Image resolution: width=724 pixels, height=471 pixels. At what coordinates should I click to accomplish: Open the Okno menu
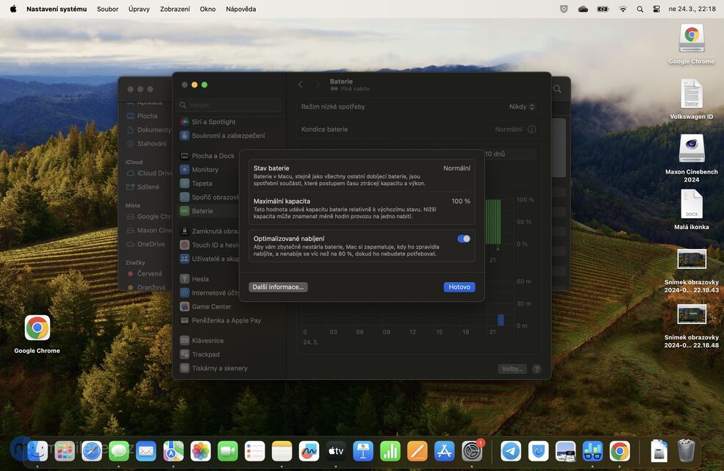click(208, 8)
